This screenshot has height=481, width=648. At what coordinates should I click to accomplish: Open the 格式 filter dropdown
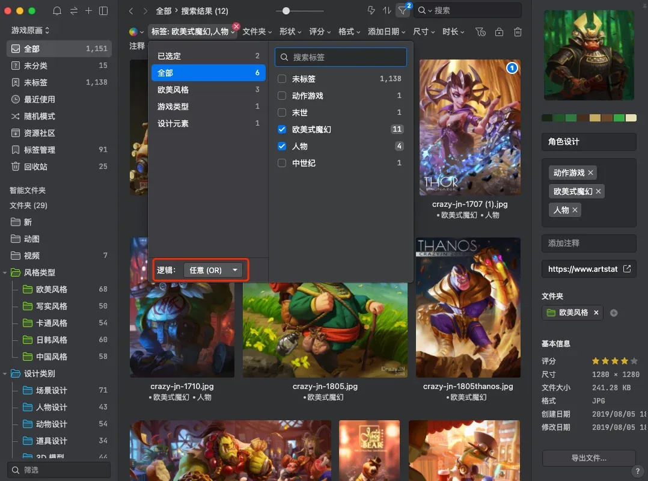349,32
